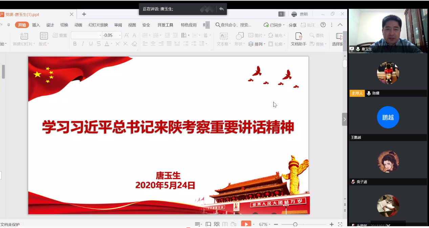429x228 pixels.
Task: Click the 分享 share button
Action: 293,25
